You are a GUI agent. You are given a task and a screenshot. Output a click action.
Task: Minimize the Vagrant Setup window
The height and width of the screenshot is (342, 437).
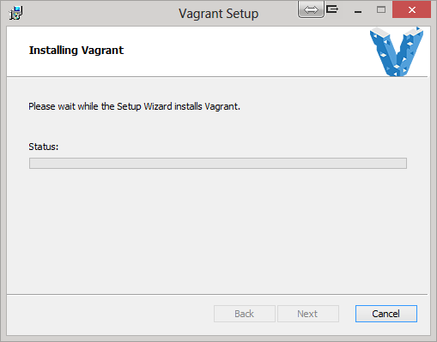358,11
